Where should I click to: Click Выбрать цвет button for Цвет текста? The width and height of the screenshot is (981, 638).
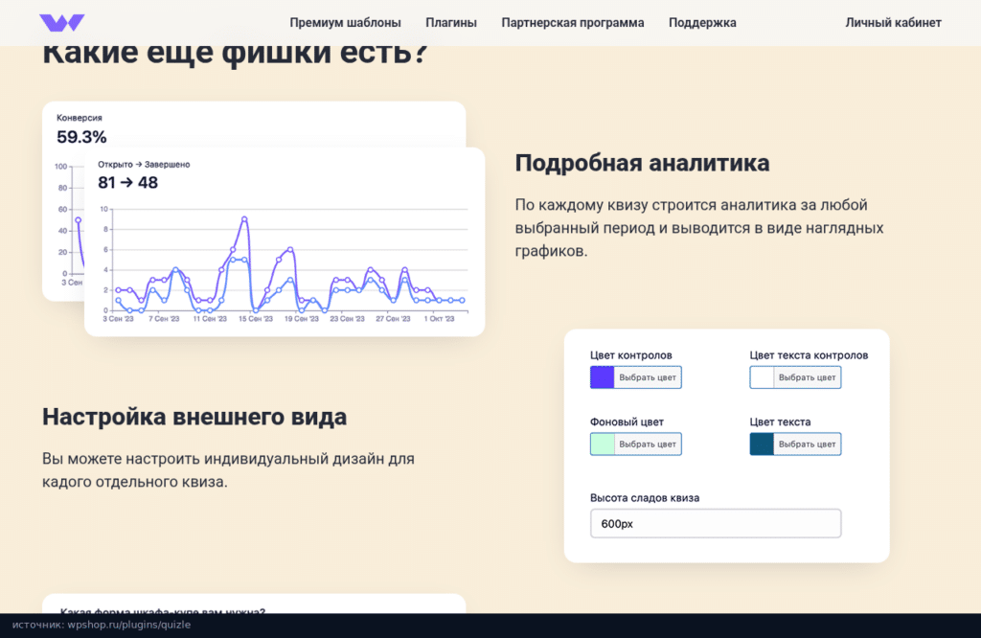tap(807, 444)
